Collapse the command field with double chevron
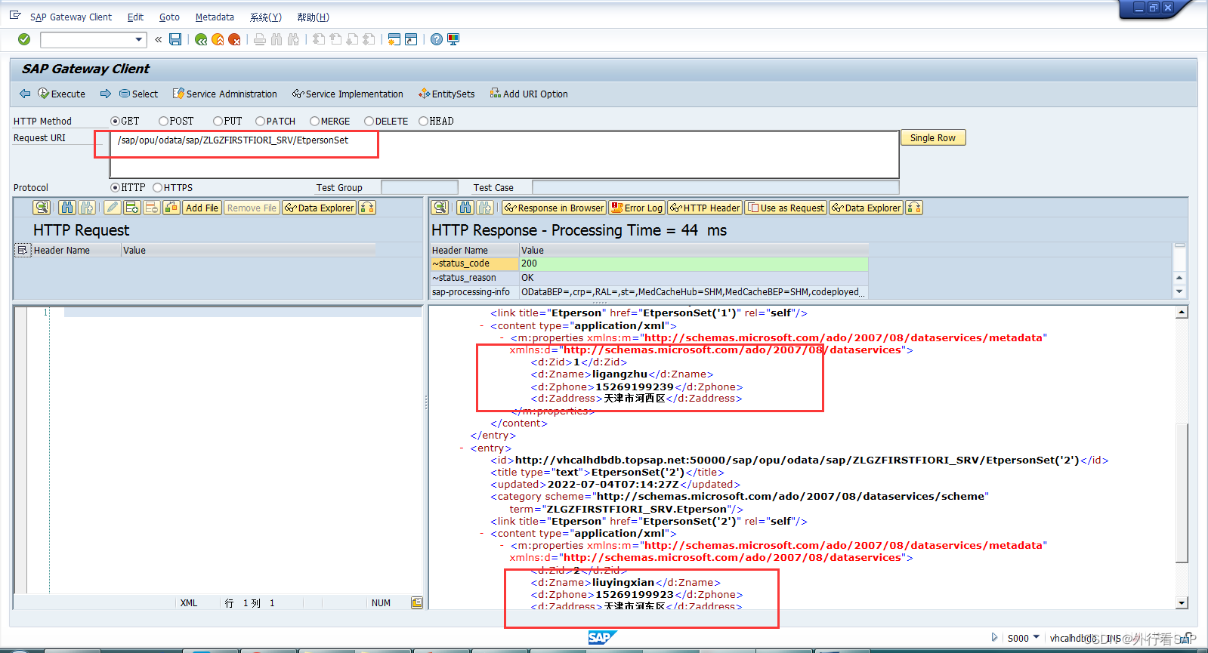Screen dimensions: 1208x653 point(158,39)
